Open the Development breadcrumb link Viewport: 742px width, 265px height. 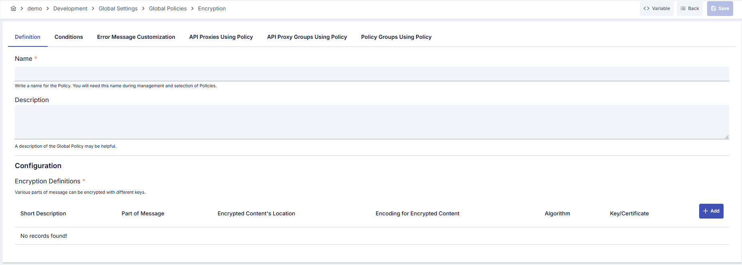[70, 8]
